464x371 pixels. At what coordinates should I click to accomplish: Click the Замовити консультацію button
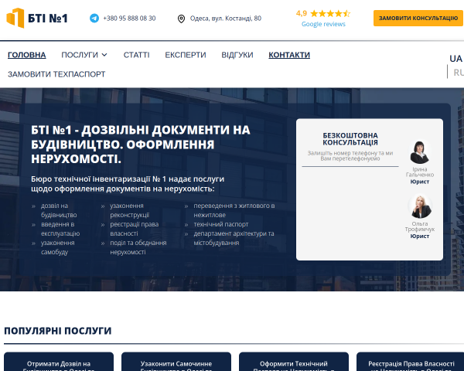(418, 18)
